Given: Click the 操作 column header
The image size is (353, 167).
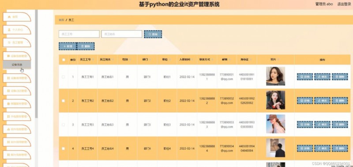Looking at the screenshot, I should pos(323,60).
